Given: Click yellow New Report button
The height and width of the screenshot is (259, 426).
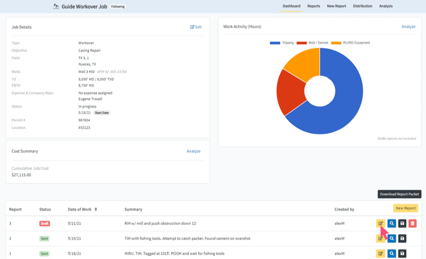Looking at the screenshot, I should point(406,208).
